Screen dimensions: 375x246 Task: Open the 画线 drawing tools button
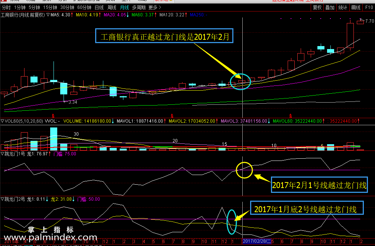coord(356,8)
